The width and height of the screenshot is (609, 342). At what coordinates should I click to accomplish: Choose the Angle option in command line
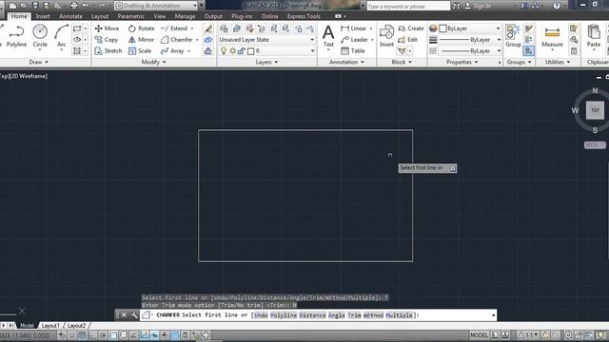[x=336, y=315]
